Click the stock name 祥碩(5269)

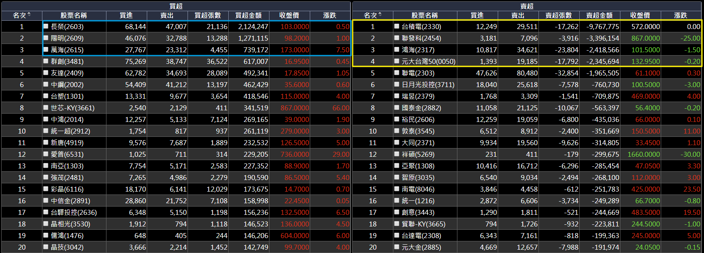(x=418, y=154)
